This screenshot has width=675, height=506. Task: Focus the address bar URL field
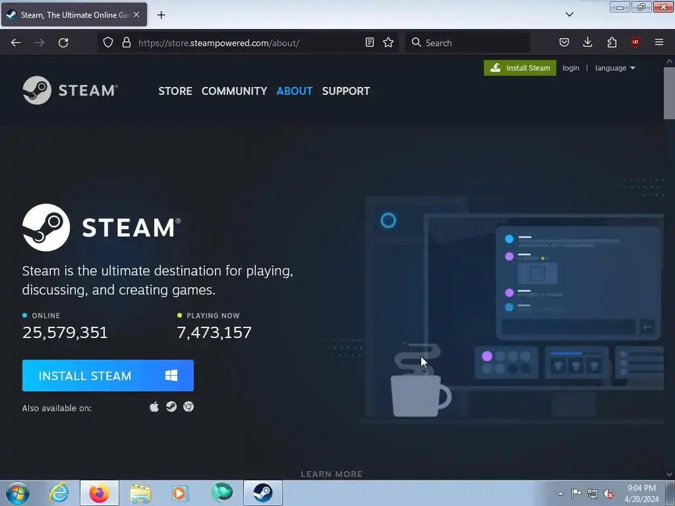(x=250, y=43)
